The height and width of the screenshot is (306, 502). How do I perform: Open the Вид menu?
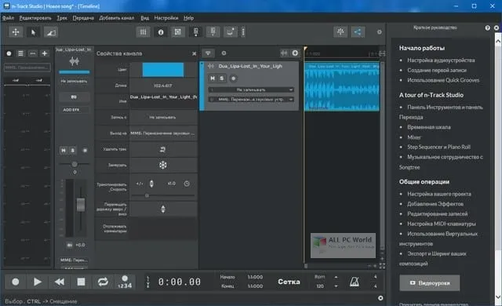[x=144, y=18]
